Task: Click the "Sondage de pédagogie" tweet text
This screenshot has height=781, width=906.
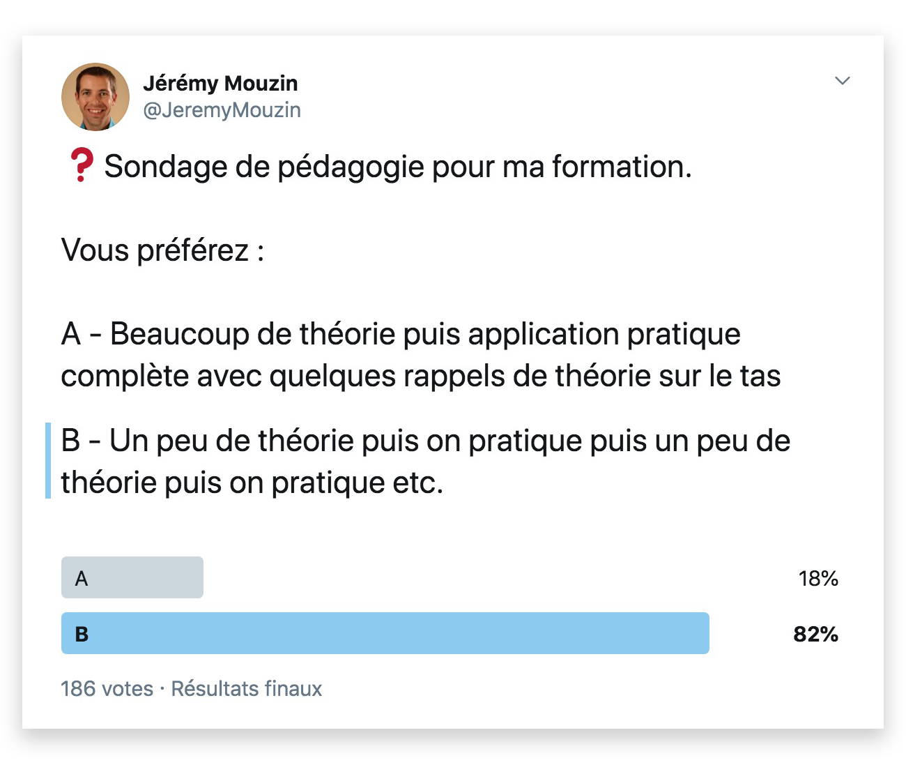Action: (397, 167)
